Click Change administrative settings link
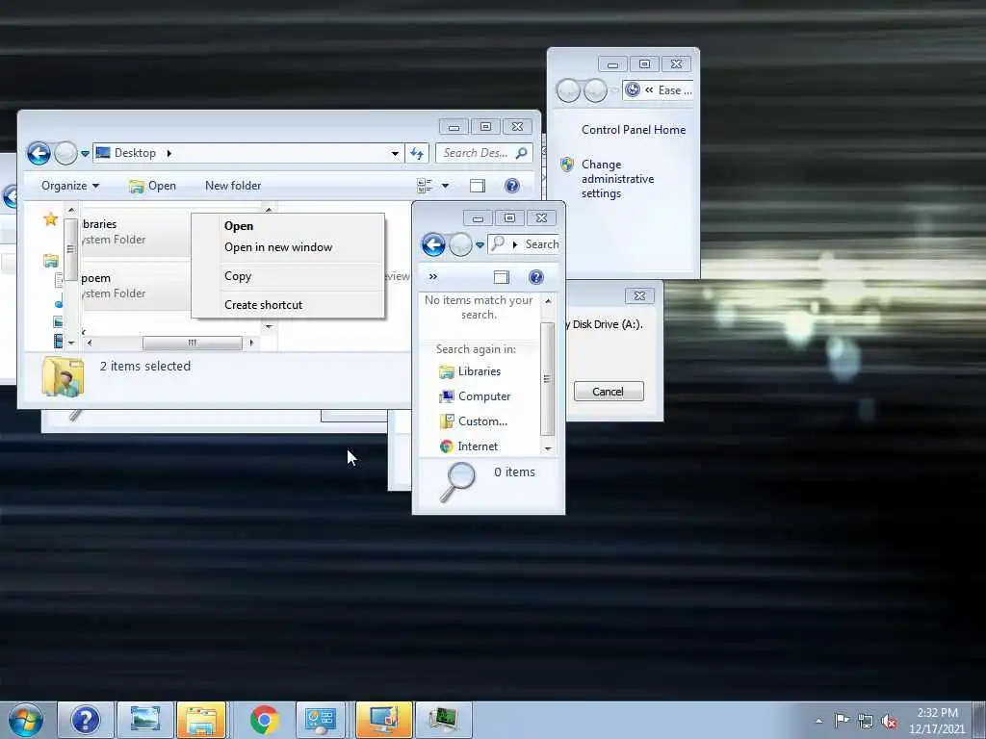This screenshot has height=739, width=986. (x=617, y=179)
